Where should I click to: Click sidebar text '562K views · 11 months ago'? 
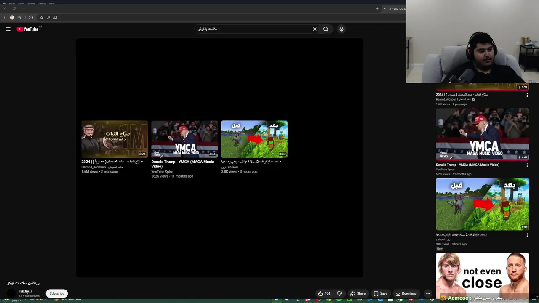[x=454, y=174]
